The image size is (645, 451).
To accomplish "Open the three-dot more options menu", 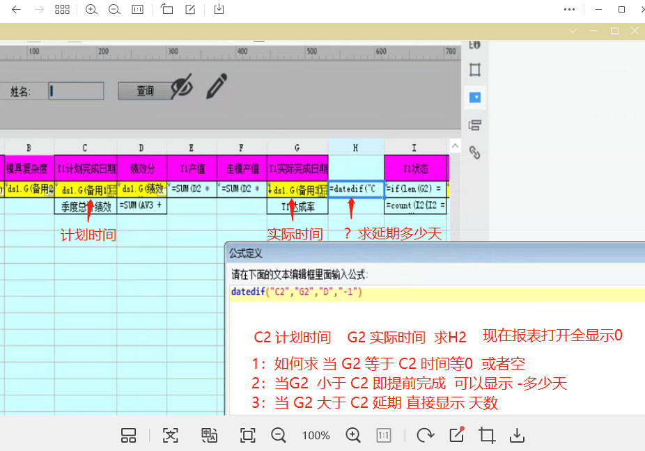I will pyautogui.click(x=570, y=10).
